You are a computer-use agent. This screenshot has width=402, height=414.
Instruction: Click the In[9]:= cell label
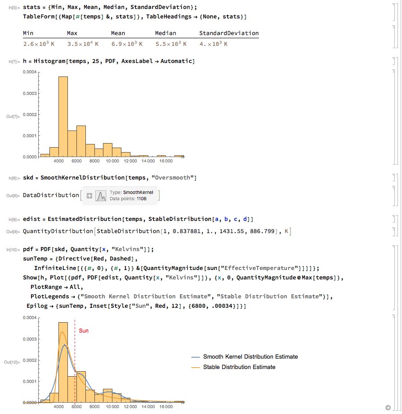pos(14,220)
